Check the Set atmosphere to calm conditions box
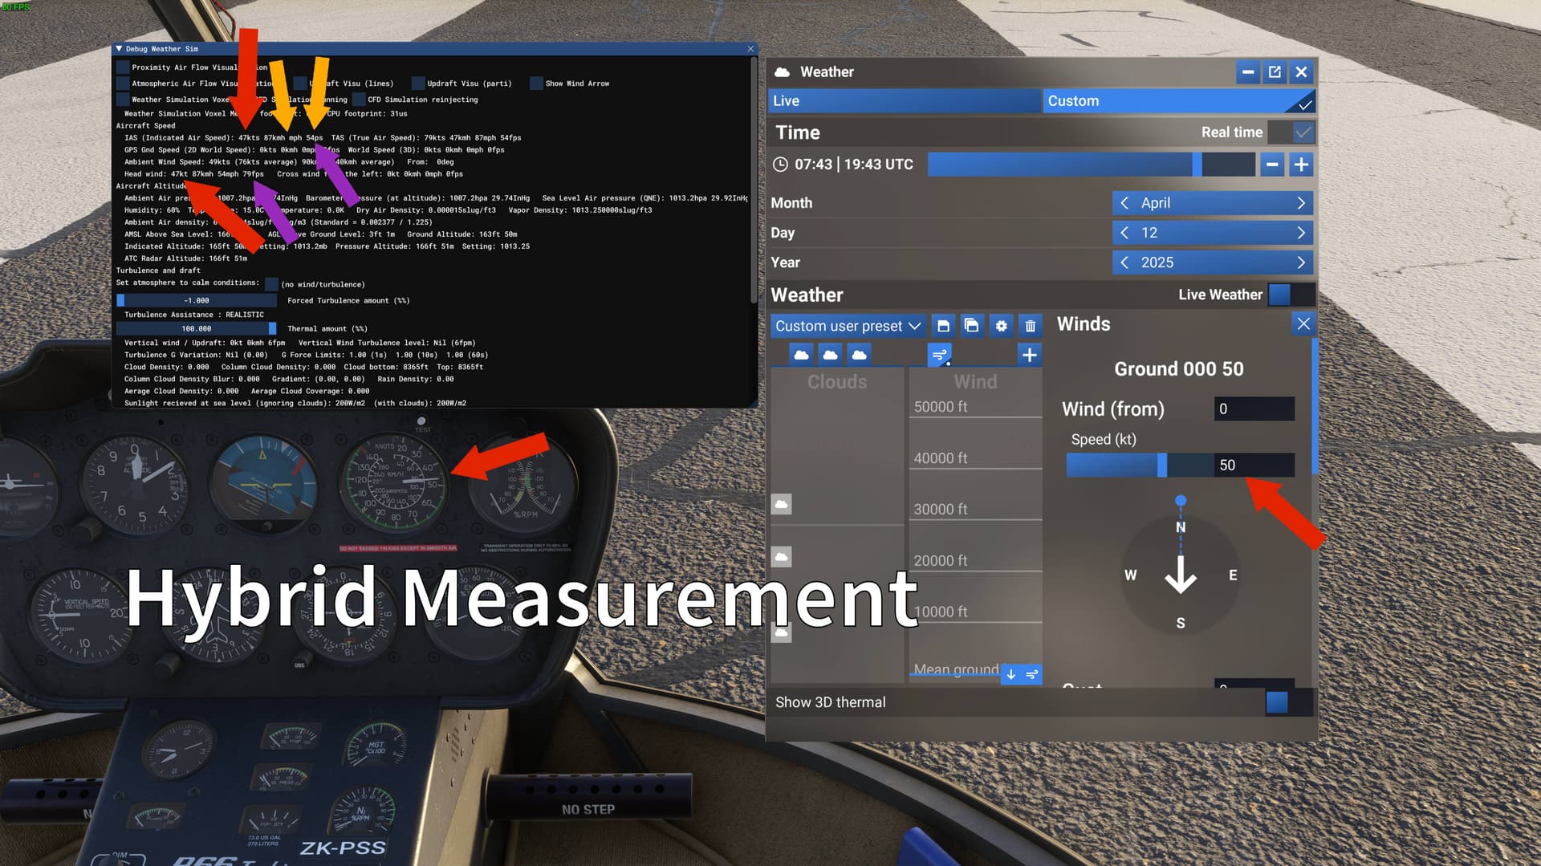The height and width of the screenshot is (866, 1541). point(271,284)
